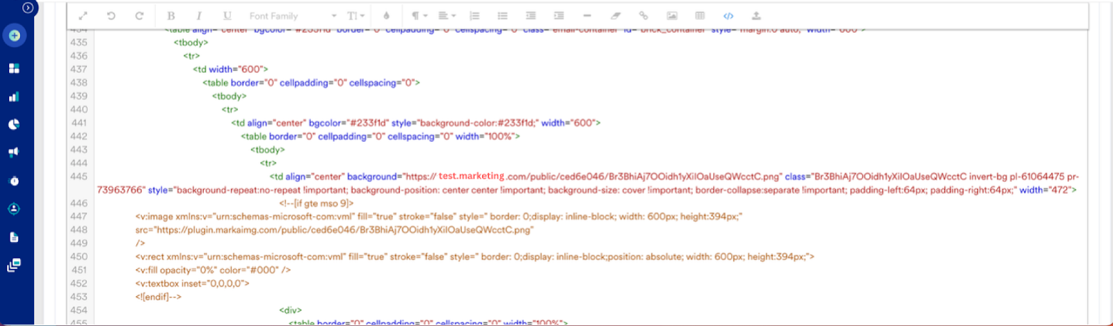Click the insert link icon
1113x326 pixels.
(643, 15)
